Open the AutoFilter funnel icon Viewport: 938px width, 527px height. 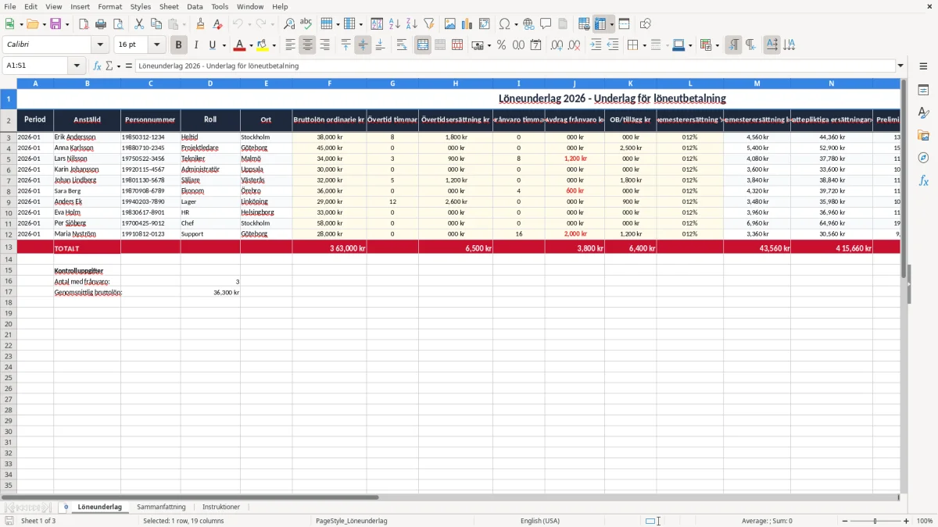click(x=428, y=24)
